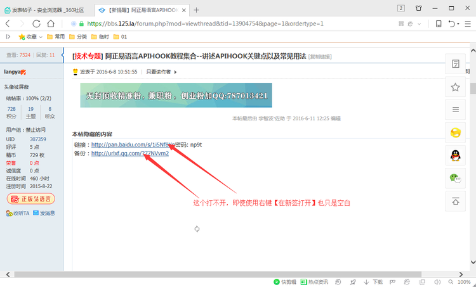Reload the current page
Viewport: 476px width, 287px height.
click(36, 23)
